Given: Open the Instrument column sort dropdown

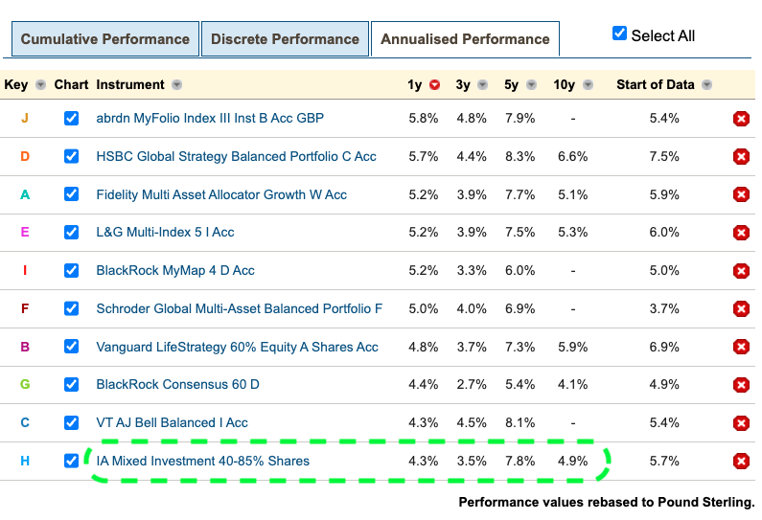Looking at the screenshot, I should pos(177,85).
